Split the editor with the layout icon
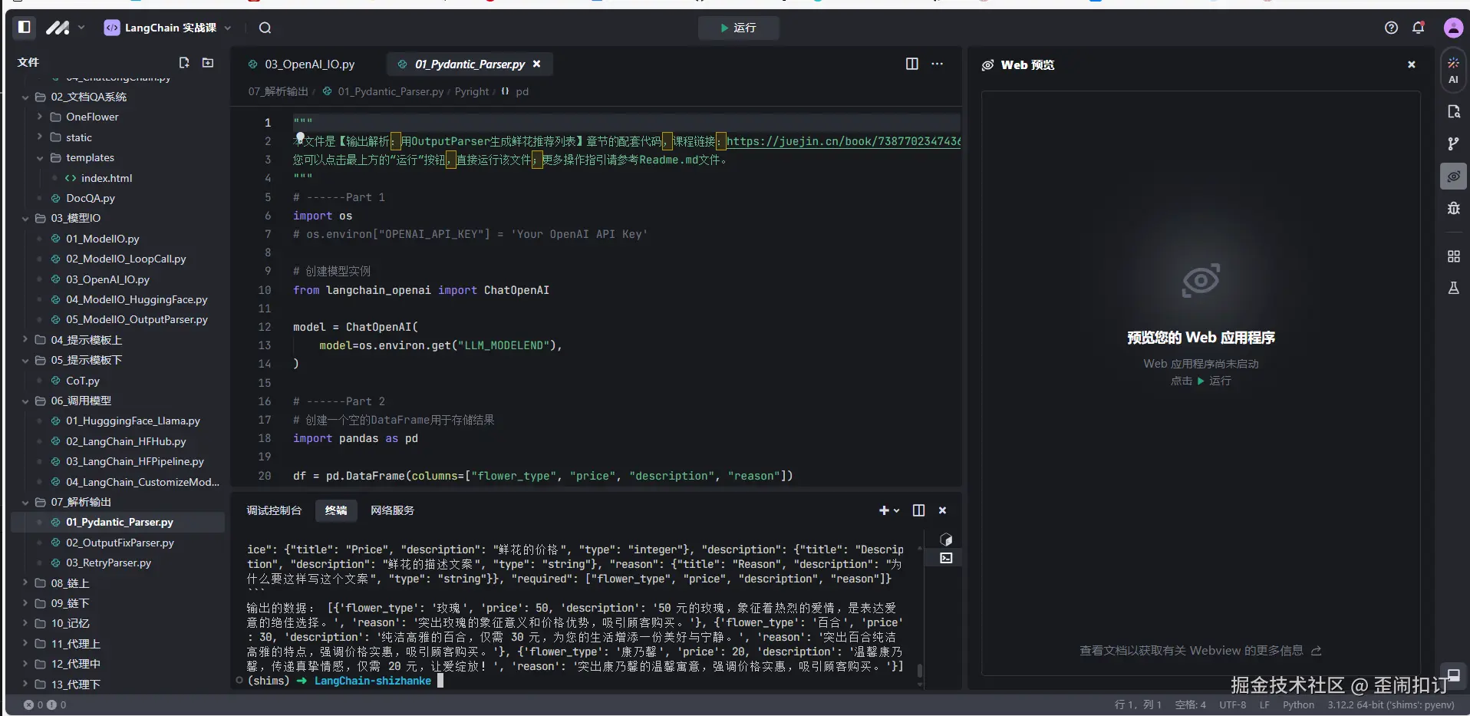The height and width of the screenshot is (716, 1470). 911,64
